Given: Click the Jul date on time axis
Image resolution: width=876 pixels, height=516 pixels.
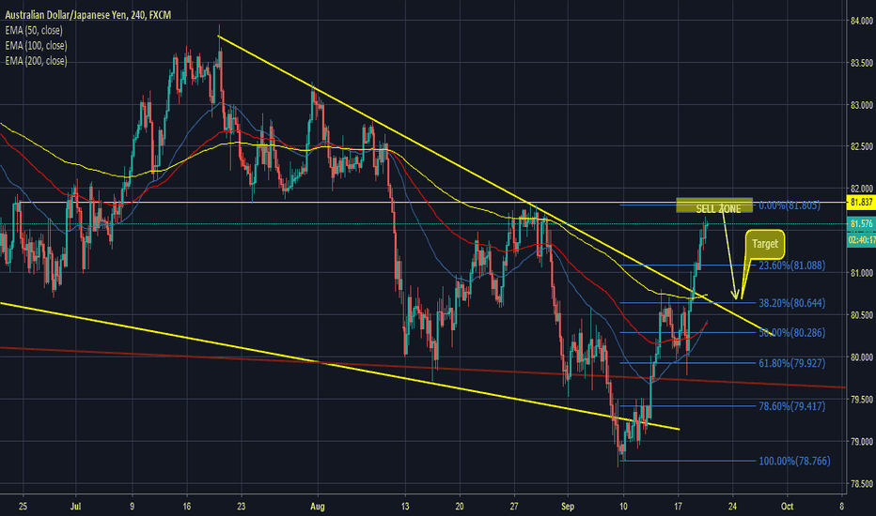Looking at the screenshot, I should (75, 507).
